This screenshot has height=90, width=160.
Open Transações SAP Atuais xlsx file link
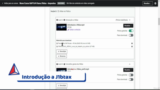[x=74, y=43]
